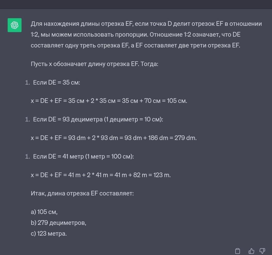This screenshot has width=272, height=255.
Task: Click the line starting "составляет одну треть"
Action: click(135, 45)
